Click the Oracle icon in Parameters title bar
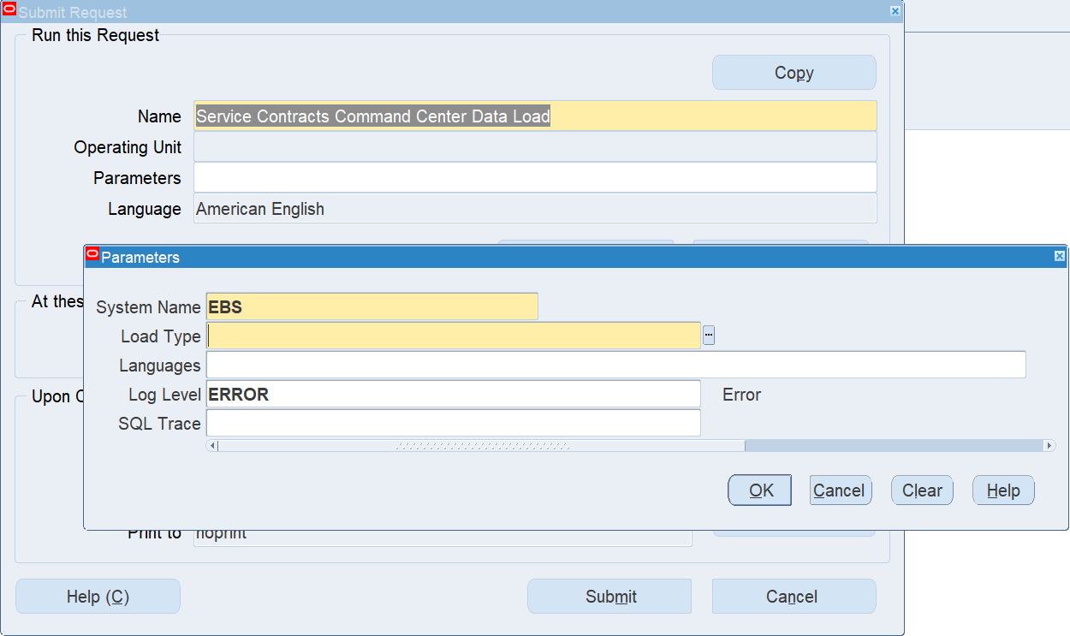The height and width of the screenshot is (636, 1070). tap(92, 255)
